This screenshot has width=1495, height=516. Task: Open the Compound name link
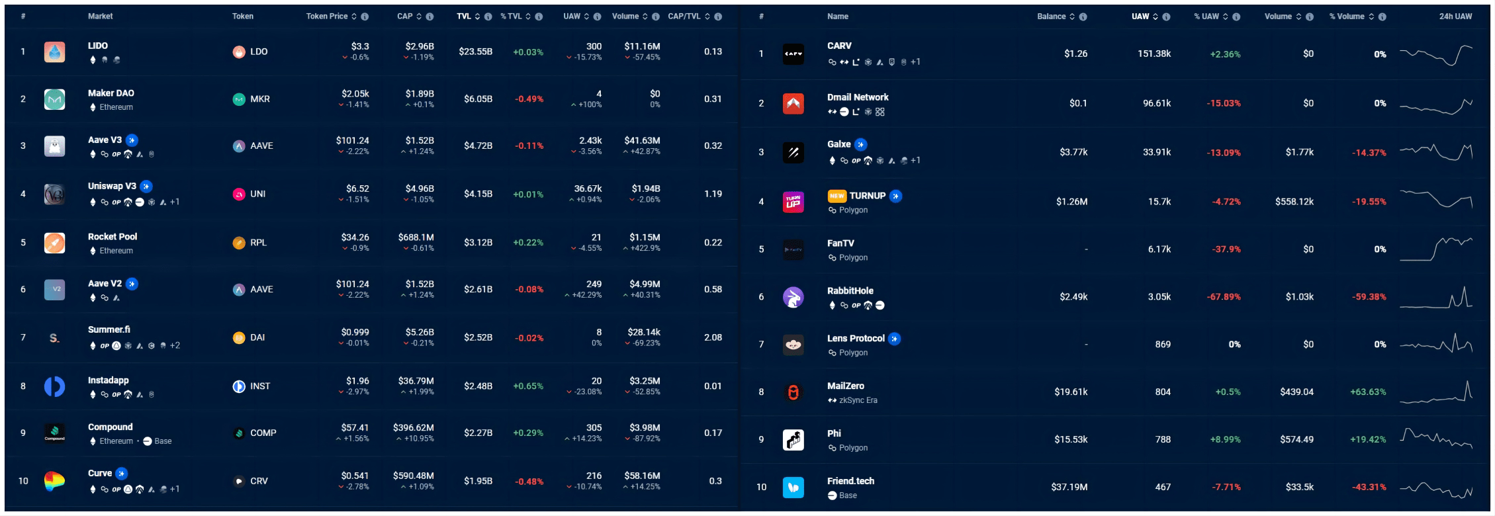click(111, 427)
